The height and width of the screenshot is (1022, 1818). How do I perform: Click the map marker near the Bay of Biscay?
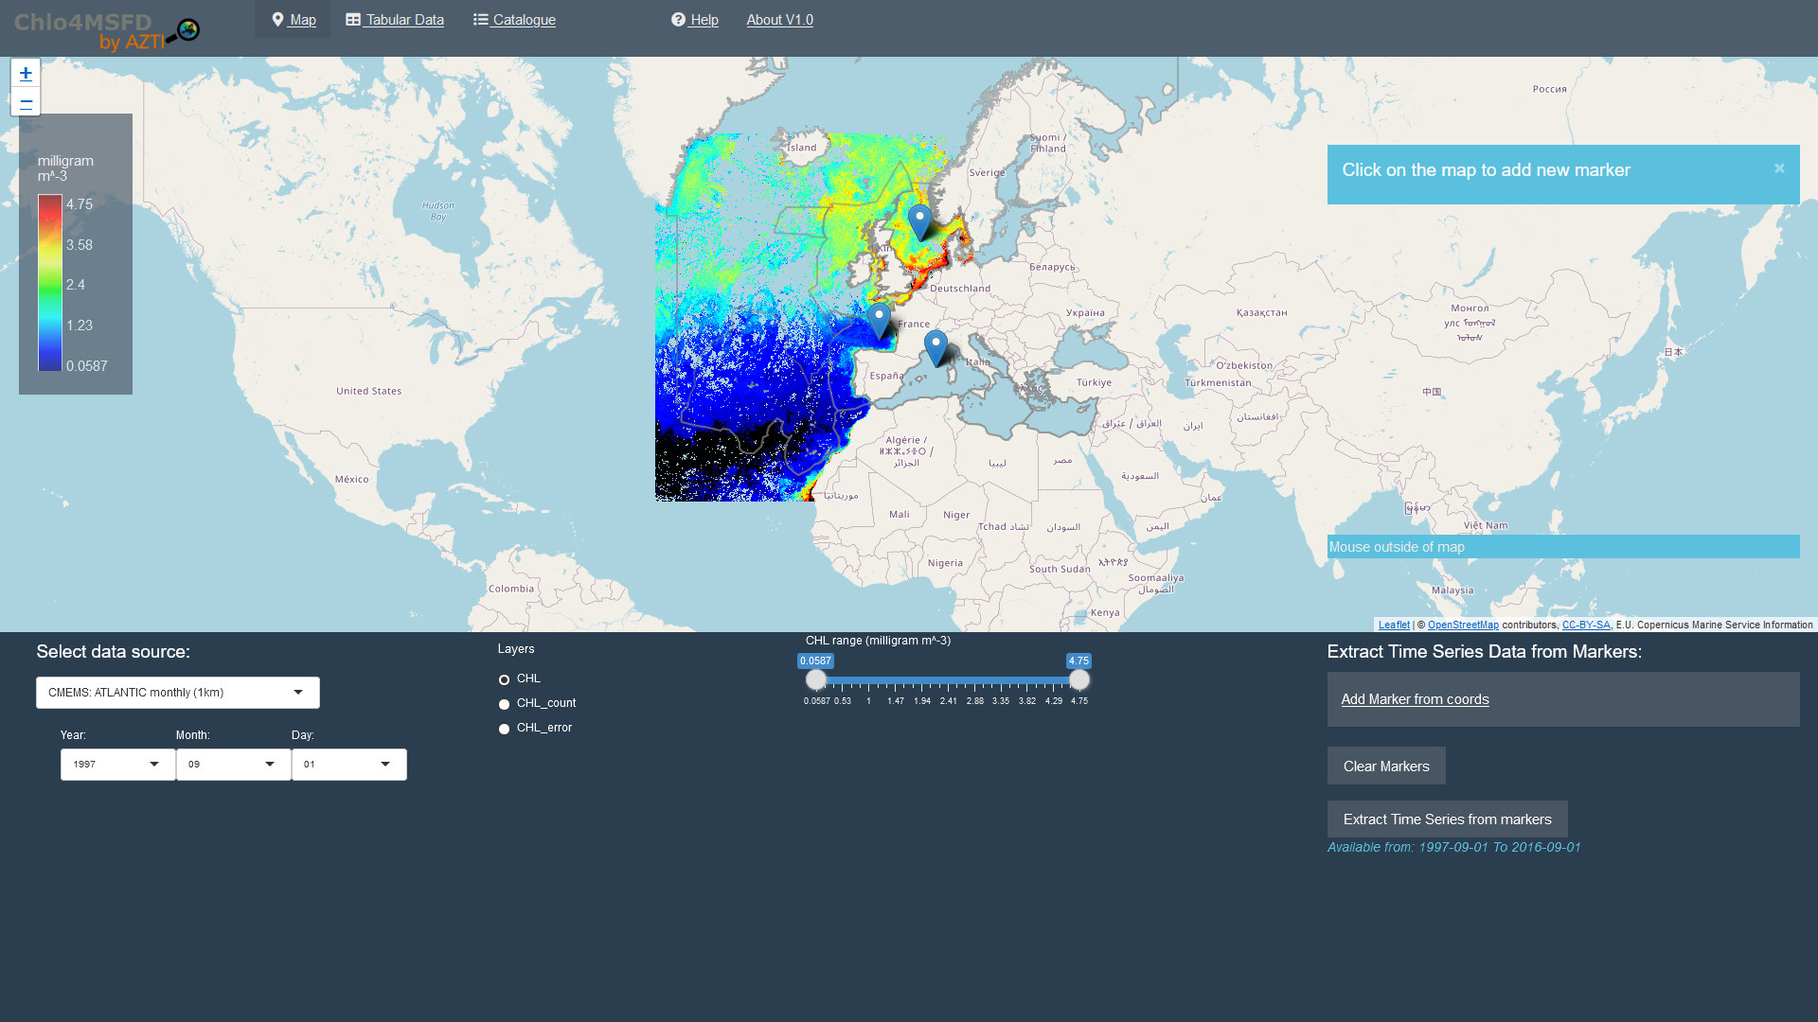tap(879, 320)
